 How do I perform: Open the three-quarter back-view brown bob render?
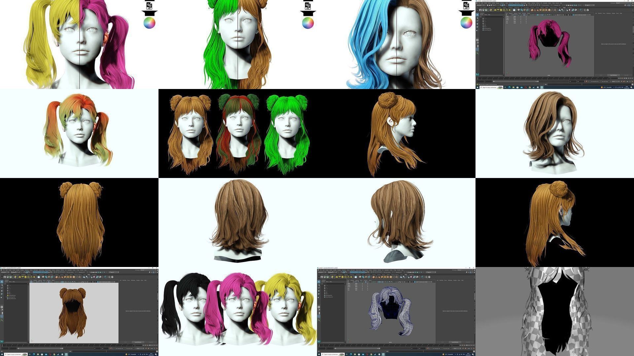click(396, 222)
